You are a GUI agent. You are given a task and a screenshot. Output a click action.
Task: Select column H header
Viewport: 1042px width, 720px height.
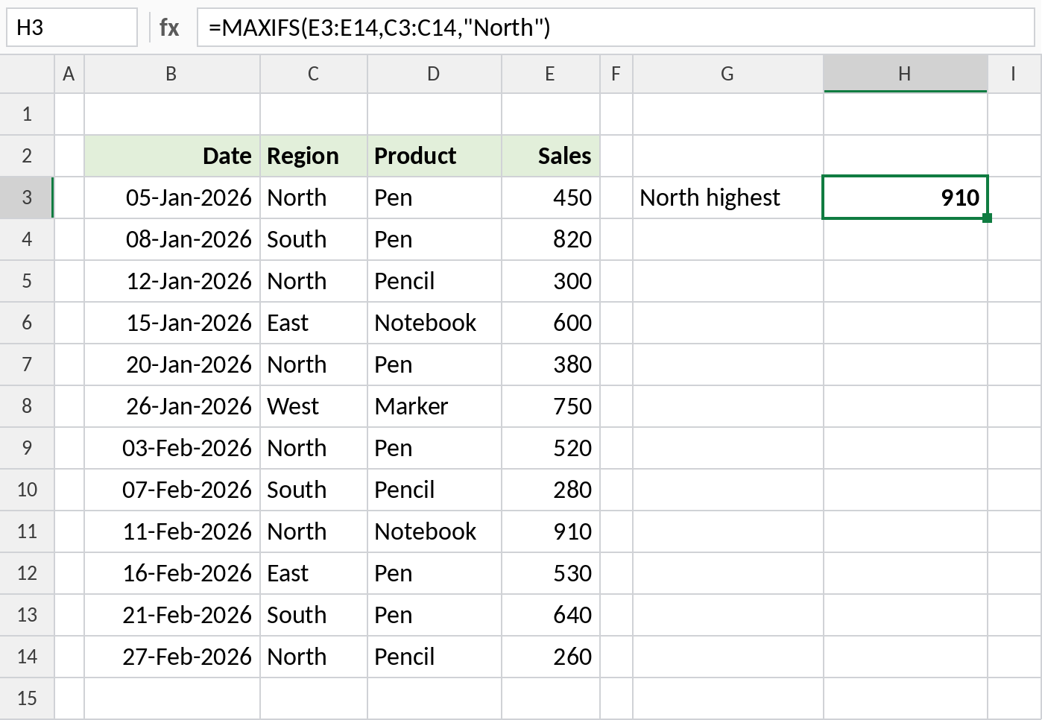(x=906, y=74)
